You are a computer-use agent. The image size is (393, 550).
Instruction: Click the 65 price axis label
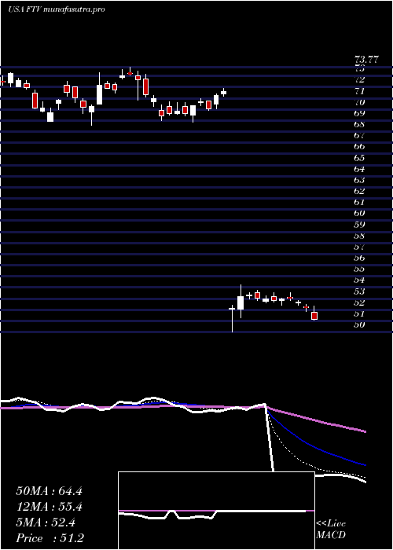click(x=359, y=158)
